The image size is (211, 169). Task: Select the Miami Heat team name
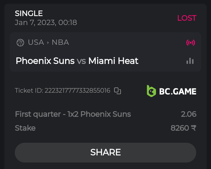point(113,61)
